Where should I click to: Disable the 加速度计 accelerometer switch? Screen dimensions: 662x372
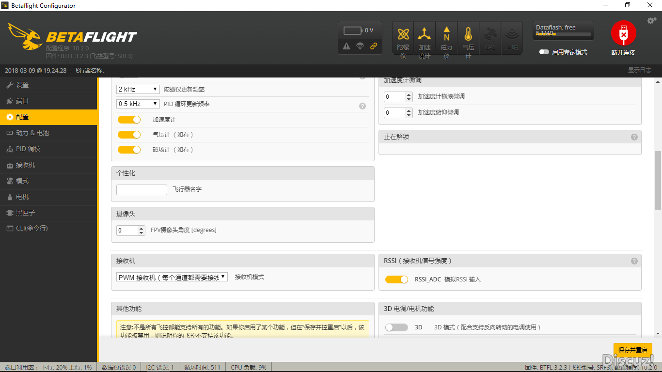point(129,120)
